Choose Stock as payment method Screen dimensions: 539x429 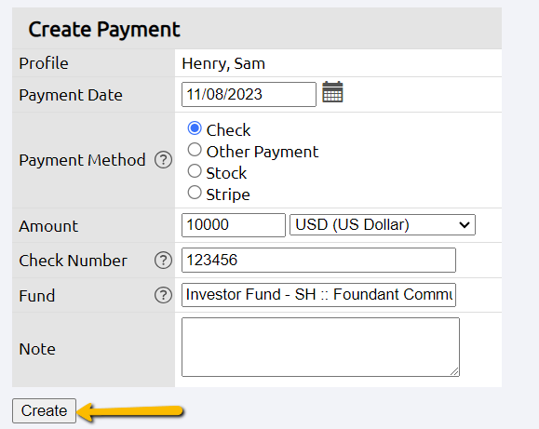(195, 171)
